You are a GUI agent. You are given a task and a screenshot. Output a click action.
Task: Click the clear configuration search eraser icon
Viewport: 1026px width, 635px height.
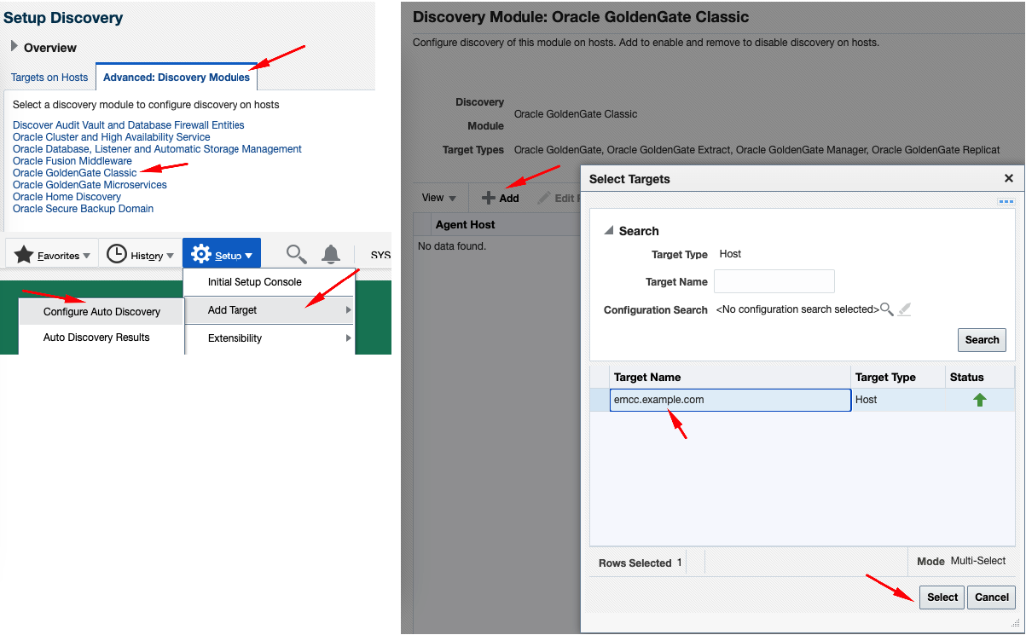[x=905, y=309]
